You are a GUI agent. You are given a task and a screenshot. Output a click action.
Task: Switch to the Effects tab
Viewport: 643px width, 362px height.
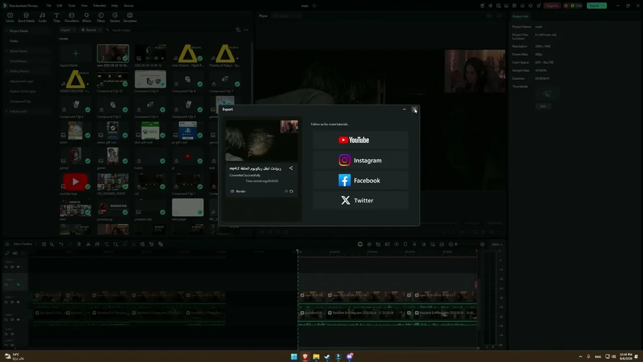[87, 18]
